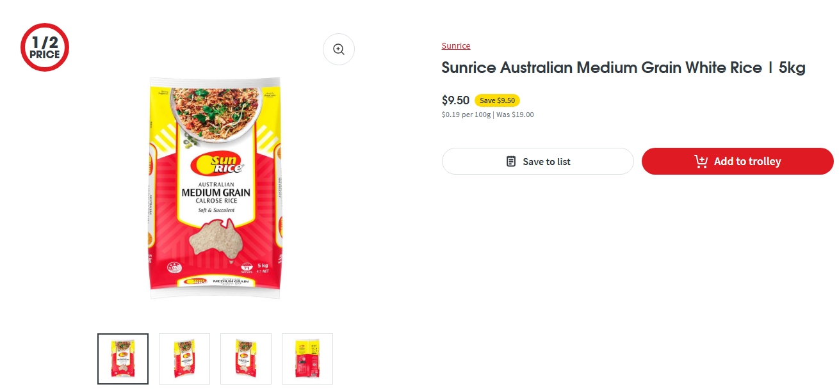
Task: Click the main rice bag product image
Action: [215, 187]
